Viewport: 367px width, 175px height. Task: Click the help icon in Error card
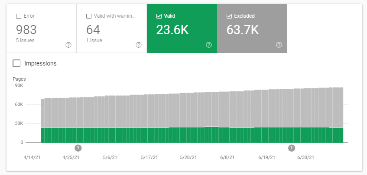68,45
